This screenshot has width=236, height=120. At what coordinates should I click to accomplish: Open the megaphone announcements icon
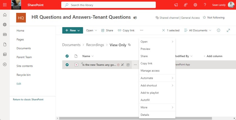[176, 5]
